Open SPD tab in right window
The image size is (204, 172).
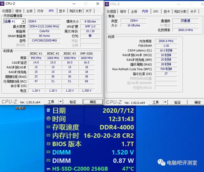(x=156, y=12)
